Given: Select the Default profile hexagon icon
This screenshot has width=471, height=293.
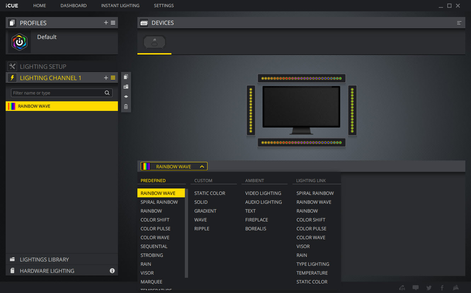Looking at the screenshot, I should (19, 42).
